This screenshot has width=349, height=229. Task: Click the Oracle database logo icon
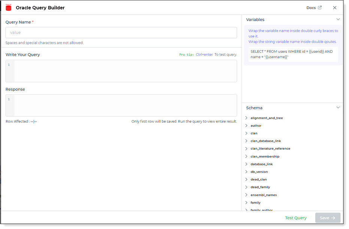[9, 7]
